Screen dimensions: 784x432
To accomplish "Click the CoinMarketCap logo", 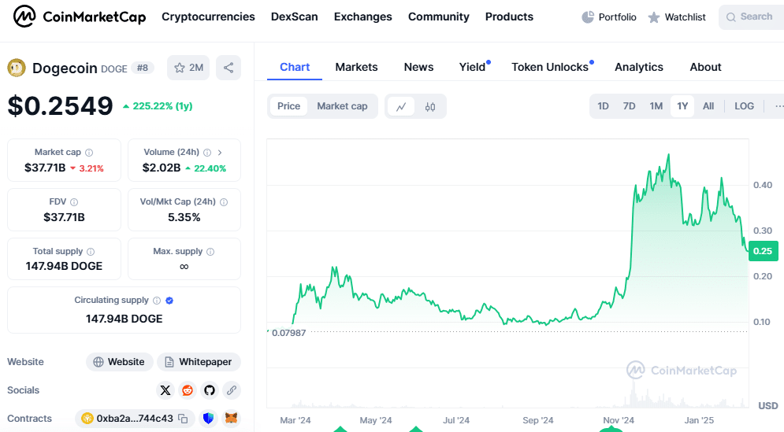I will point(80,17).
